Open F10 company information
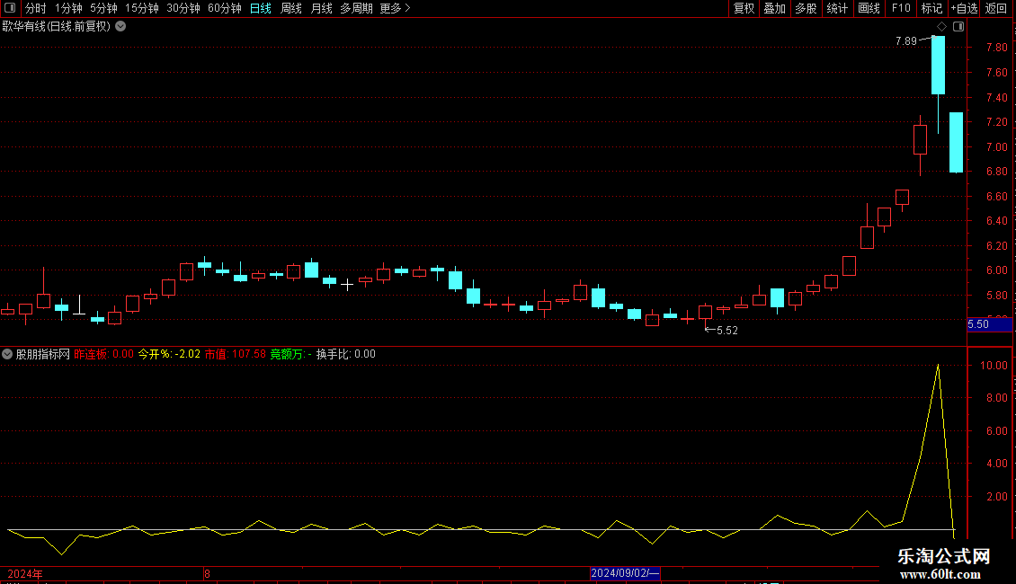This screenshot has height=584, width=1016. (901, 8)
